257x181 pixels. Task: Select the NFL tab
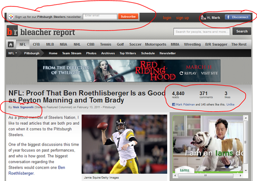(23, 44)
